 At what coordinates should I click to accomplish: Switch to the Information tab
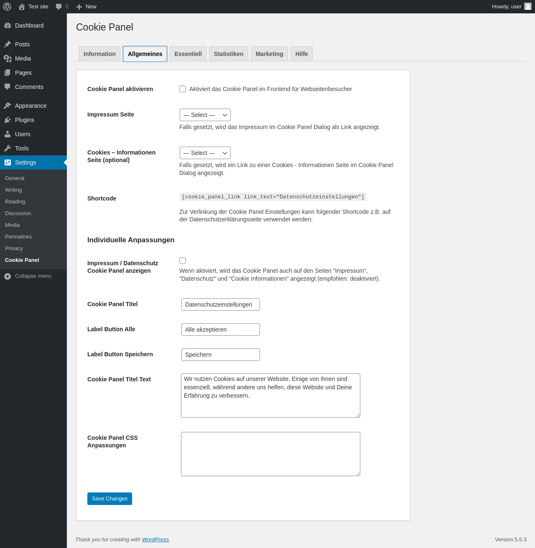[x=99, y=54]
